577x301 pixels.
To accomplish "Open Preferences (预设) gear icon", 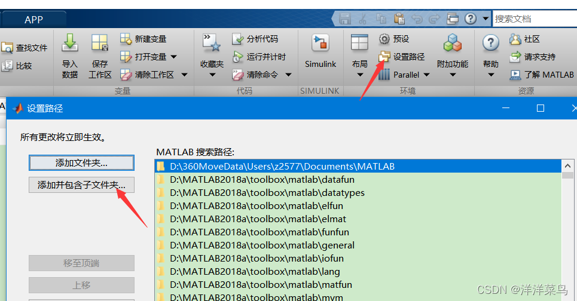I will pyautogui.click(x=384, y=39).
